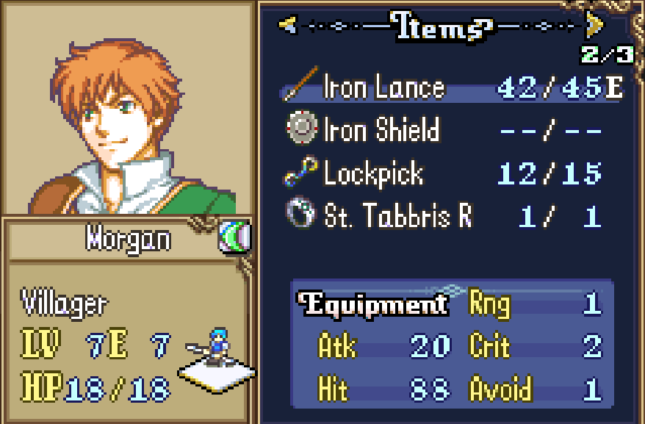Image resolution: width=645 pixels, height=424 pixels.
Task: Click the Lockpick item icon
Action: (x=301, y=171)
